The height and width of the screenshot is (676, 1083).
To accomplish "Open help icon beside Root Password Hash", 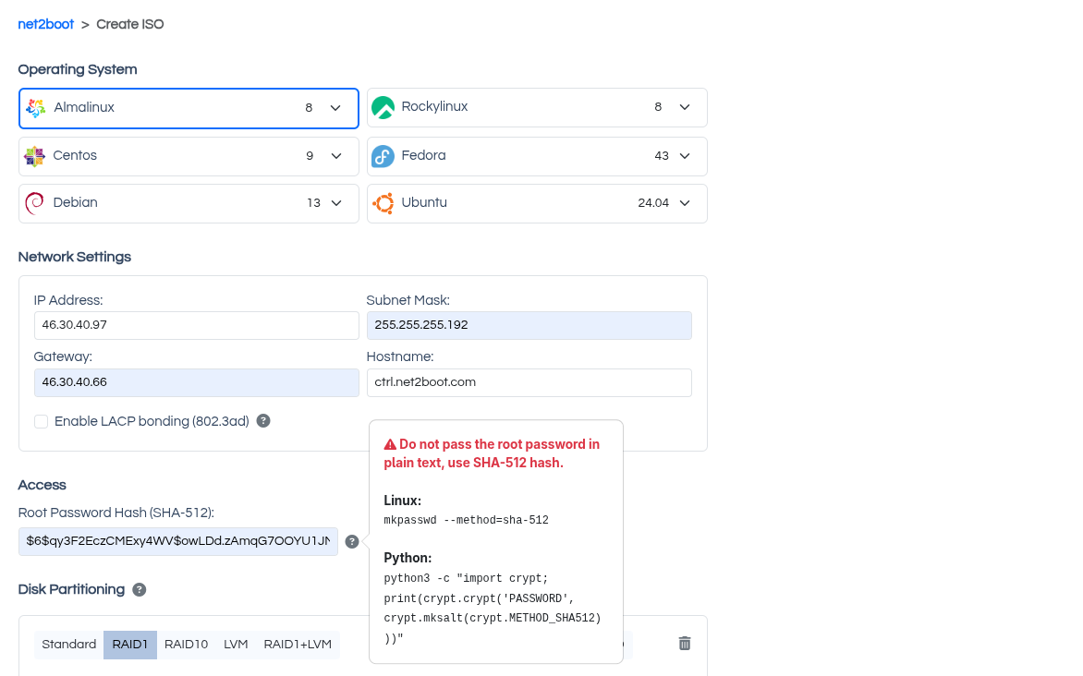I will (352, 542).
